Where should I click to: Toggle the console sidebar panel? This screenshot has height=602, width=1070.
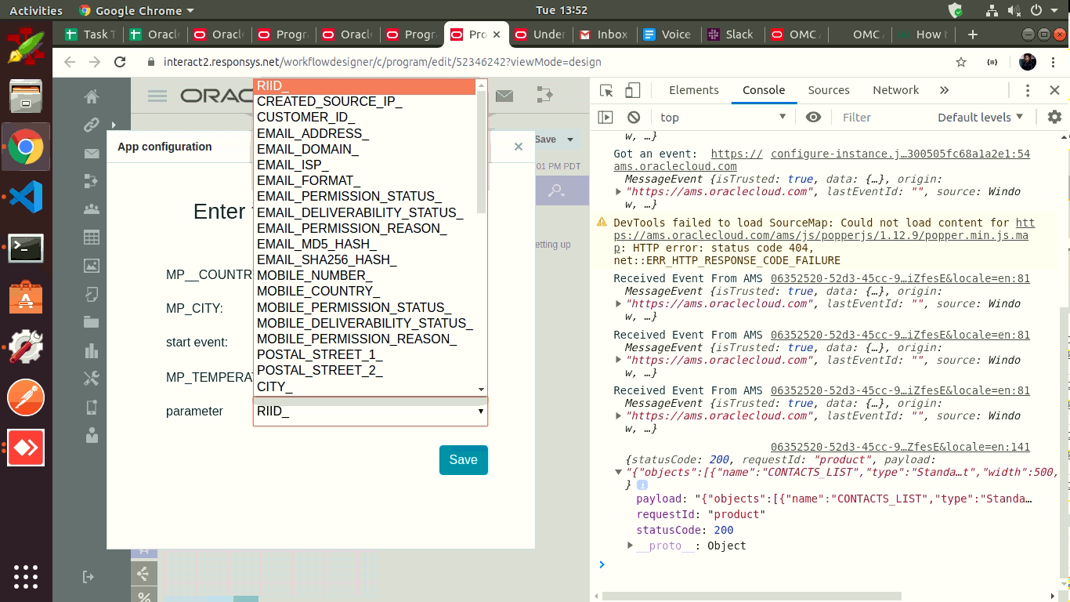[605, 117]
